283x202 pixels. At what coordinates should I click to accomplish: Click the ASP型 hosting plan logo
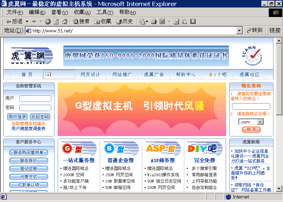point(163,148)
